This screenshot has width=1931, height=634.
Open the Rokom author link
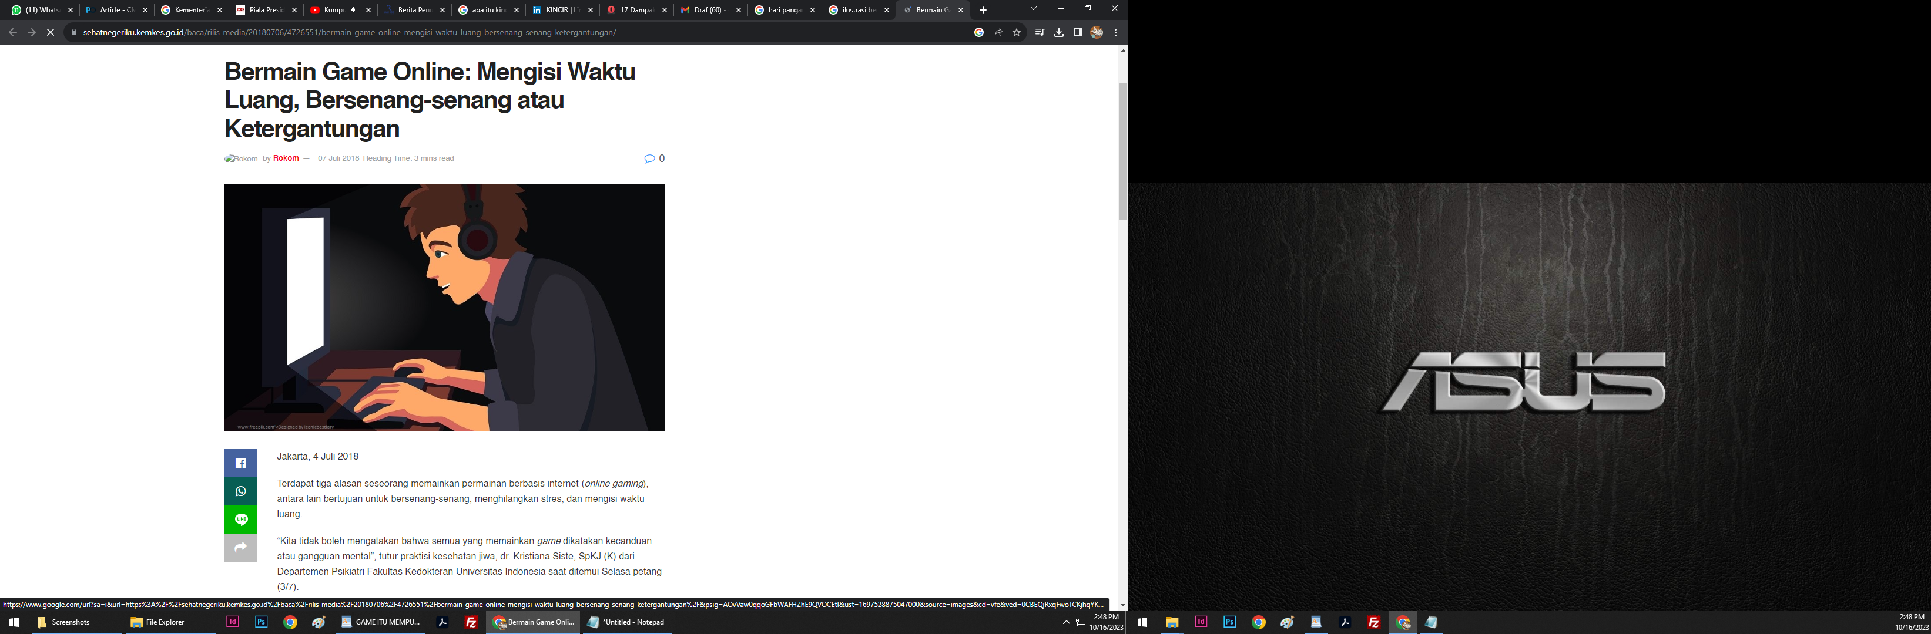[286, 158]
